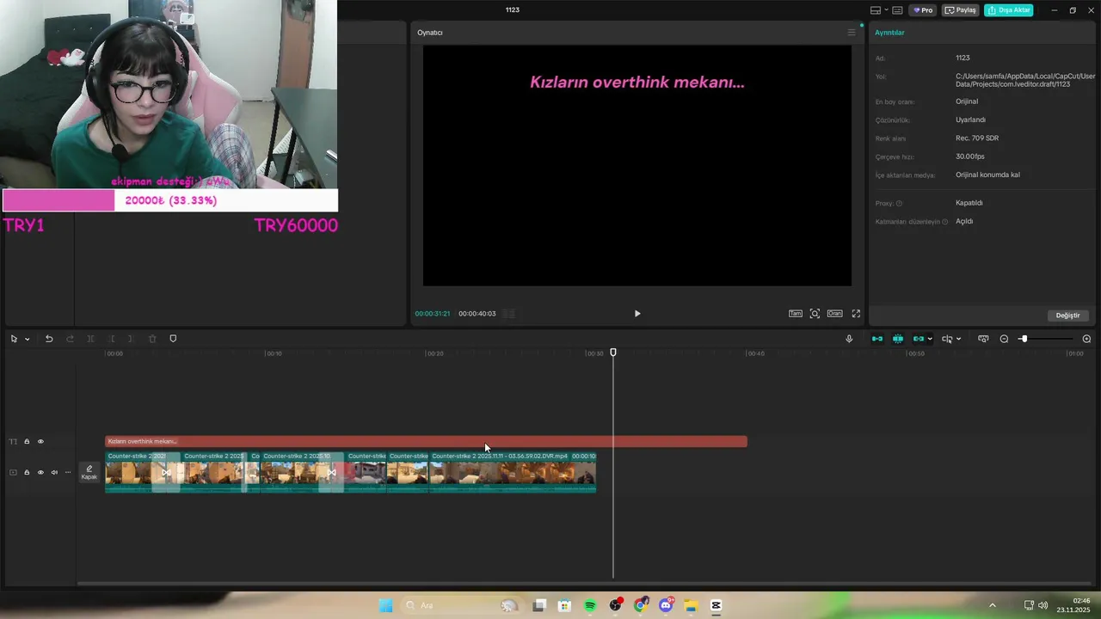Open the Oynatıcı player hamburger menu

[852, 33]
